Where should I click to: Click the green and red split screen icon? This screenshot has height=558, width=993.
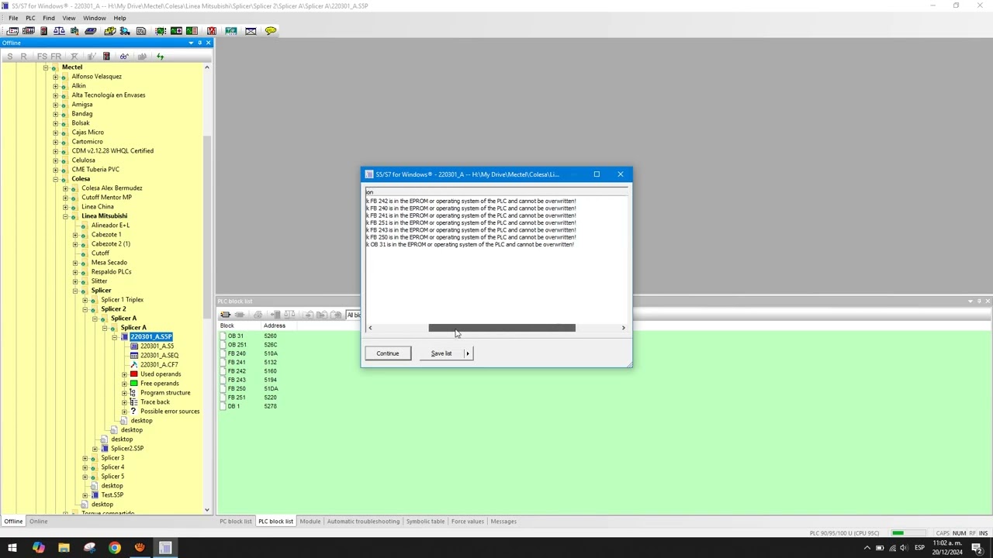192,31
